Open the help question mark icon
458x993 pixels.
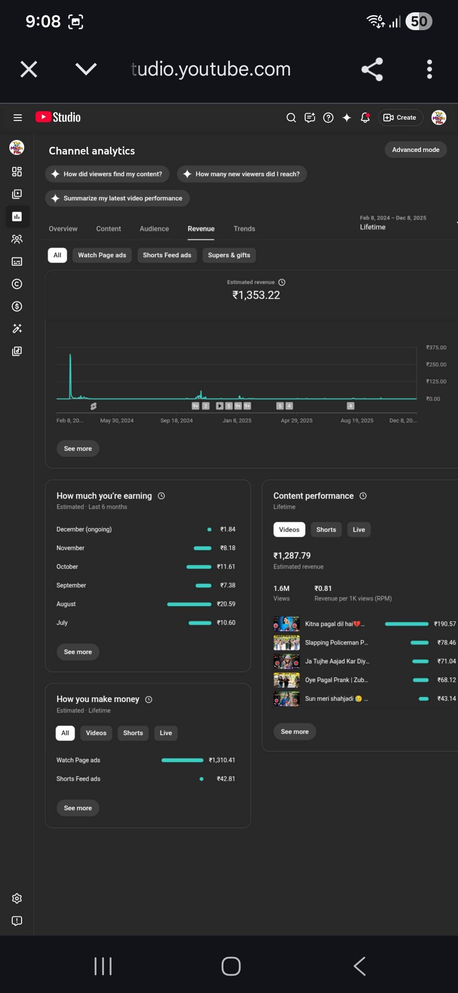pyautogui.click(x=328, y=118)
